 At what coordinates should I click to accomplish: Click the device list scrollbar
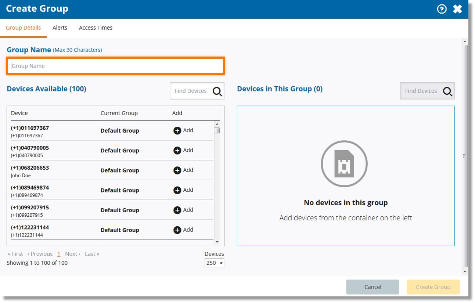click(217, 130)
